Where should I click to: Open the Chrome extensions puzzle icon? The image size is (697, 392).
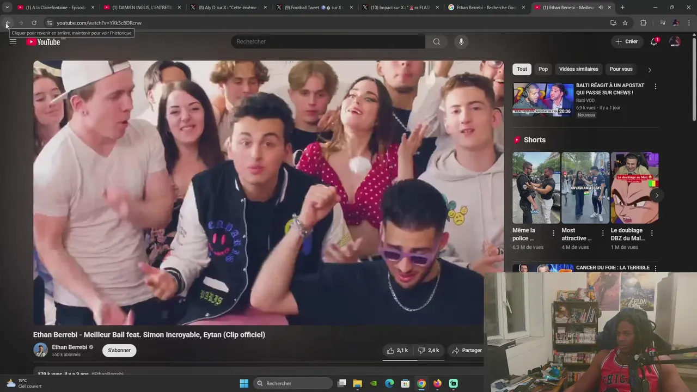coord(643,23)
